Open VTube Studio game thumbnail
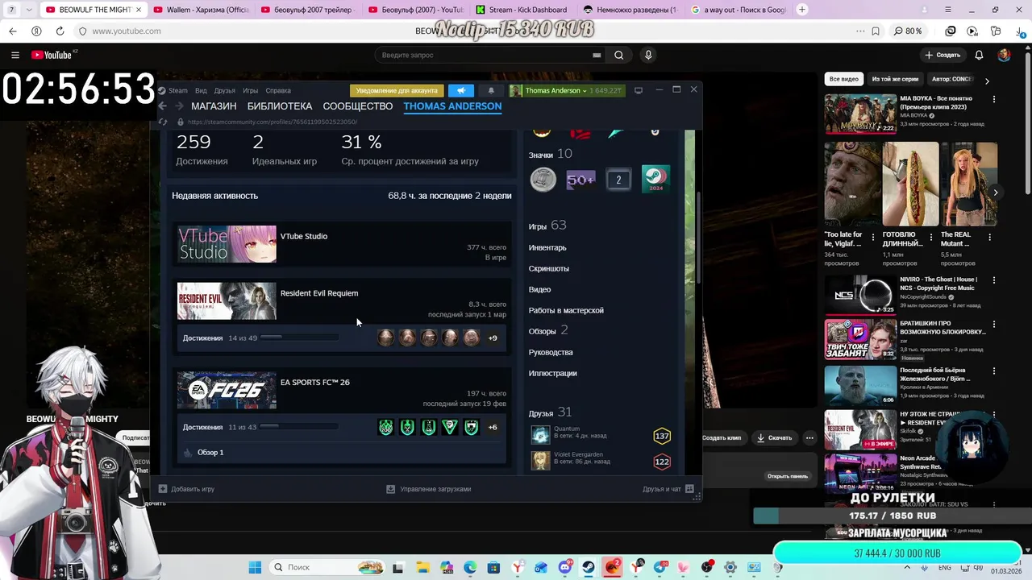The image size is (1032, 580). click(x=227, y=244)
